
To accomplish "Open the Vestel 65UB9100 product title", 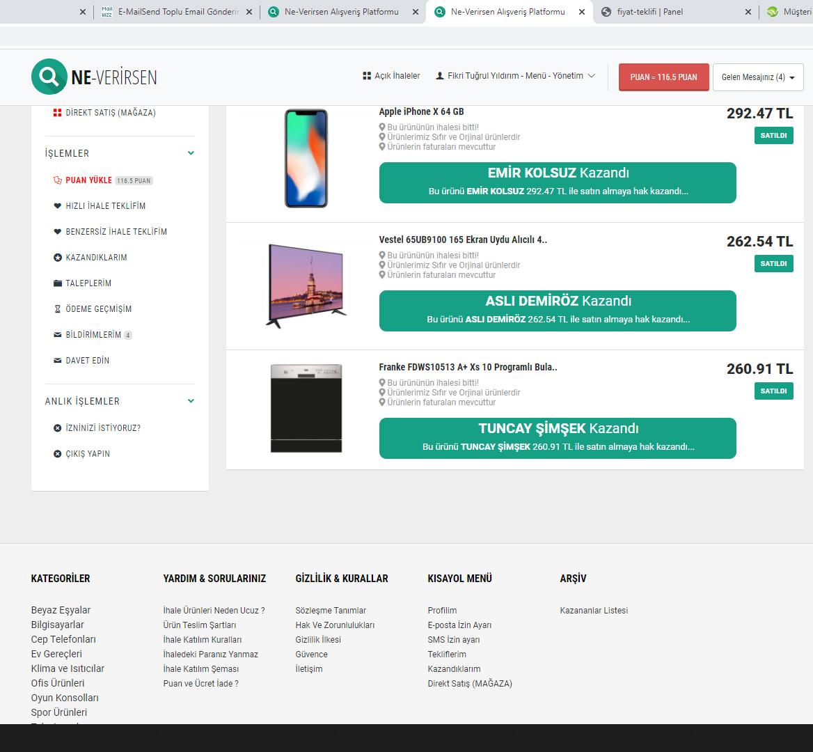I will coord(462,240).
